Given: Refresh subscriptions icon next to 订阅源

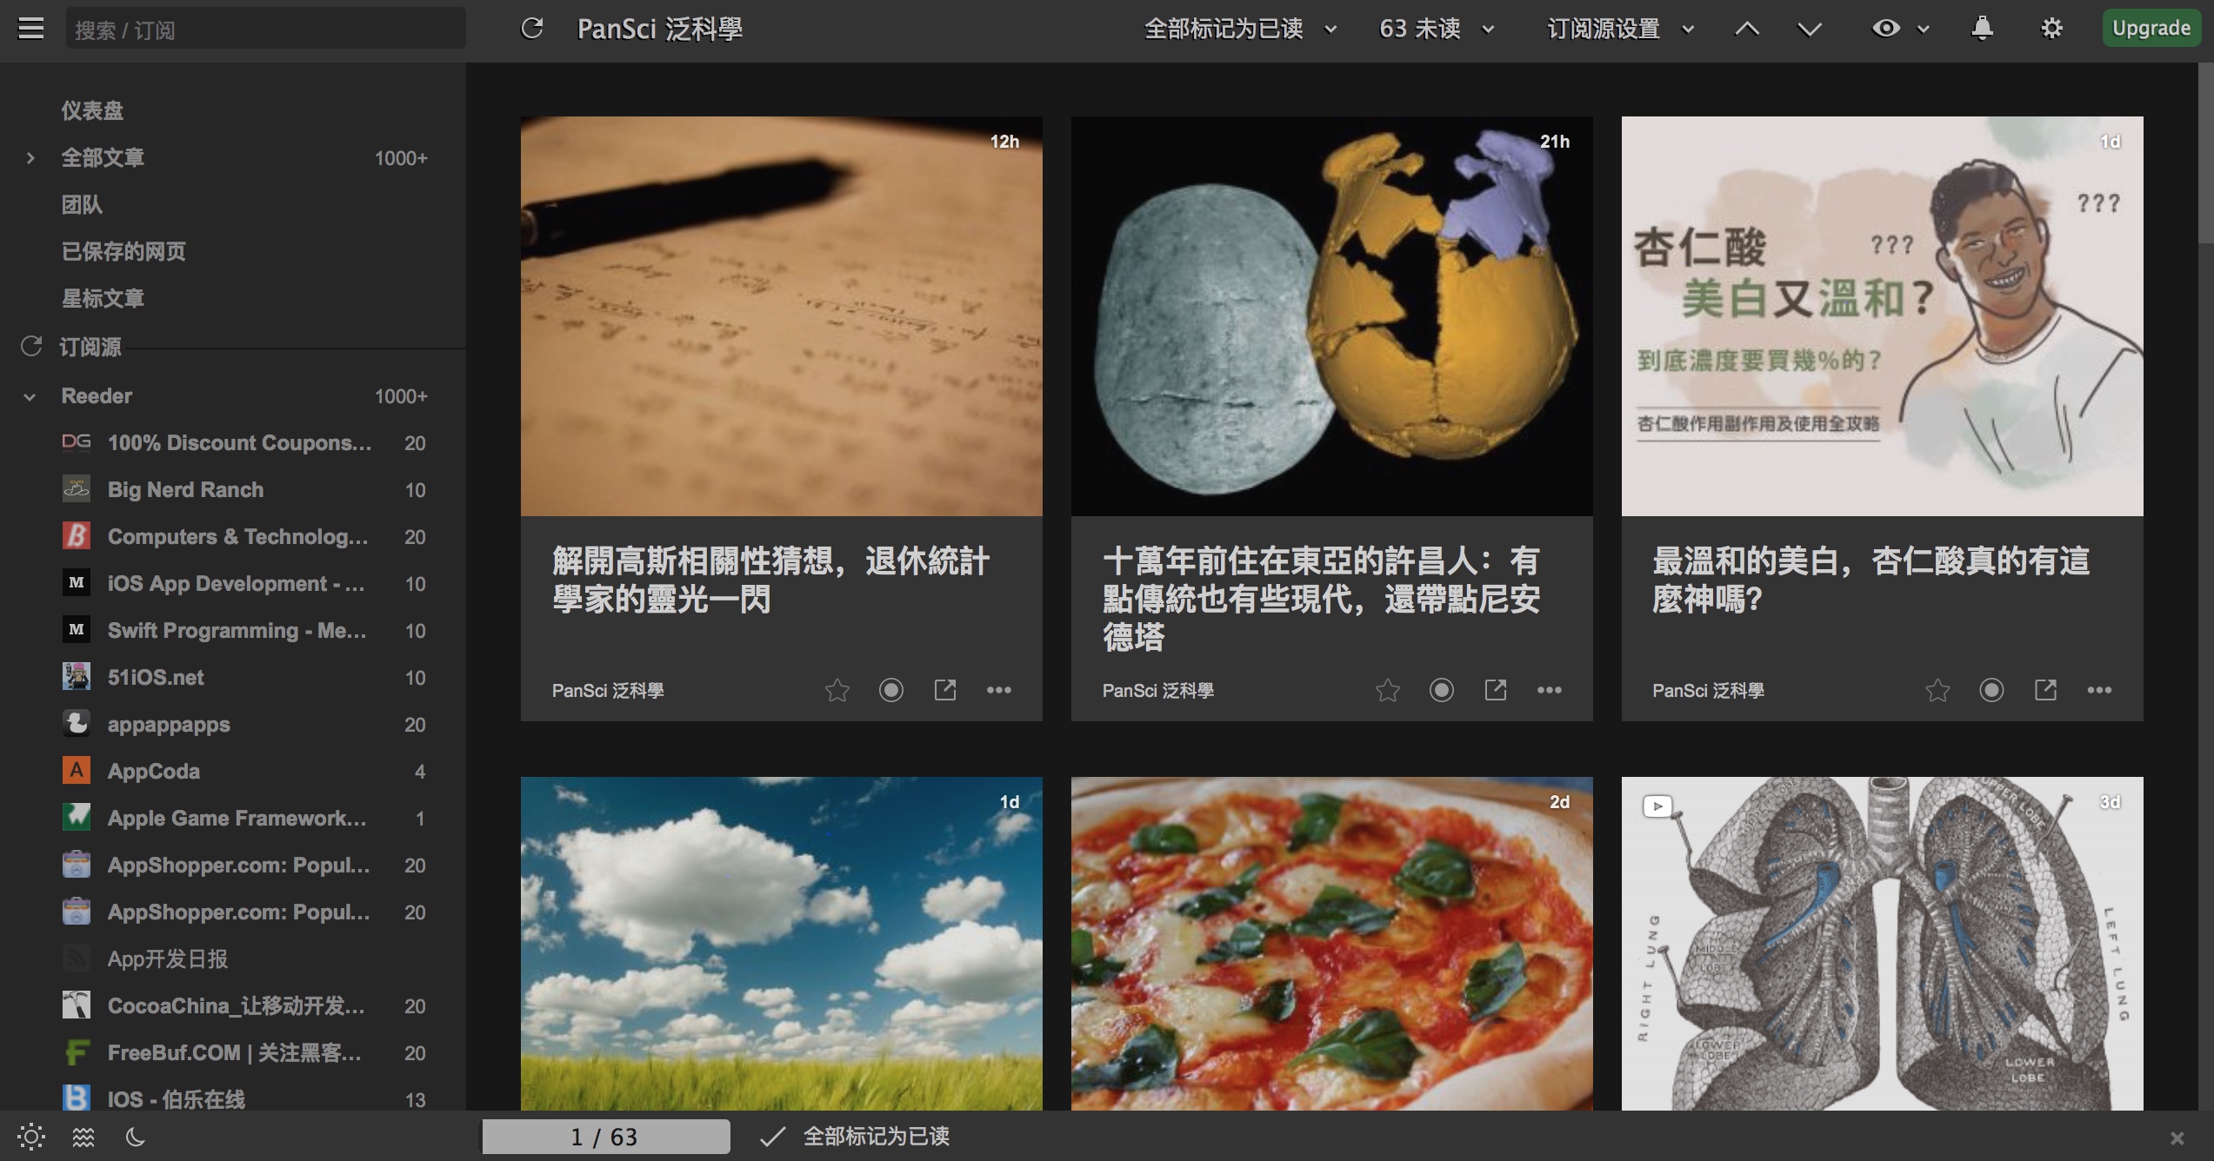Looking at the screenshot, I should pos(31,347).
